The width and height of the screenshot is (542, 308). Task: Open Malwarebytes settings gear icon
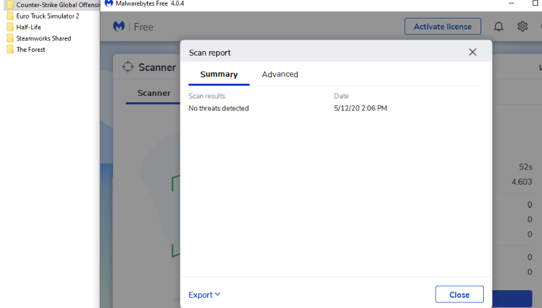(x=522, y=27)
